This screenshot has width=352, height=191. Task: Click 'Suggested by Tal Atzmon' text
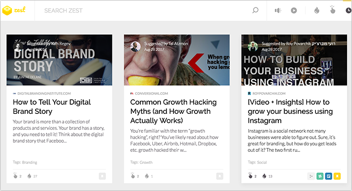tap(166, 44)
